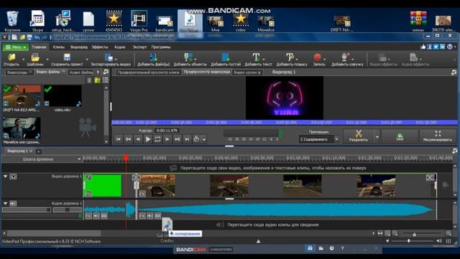The width and height of the screenshot is (460, 259).
Task: Open dropdown arrow next to Разделить
Action: pos(377,137)
